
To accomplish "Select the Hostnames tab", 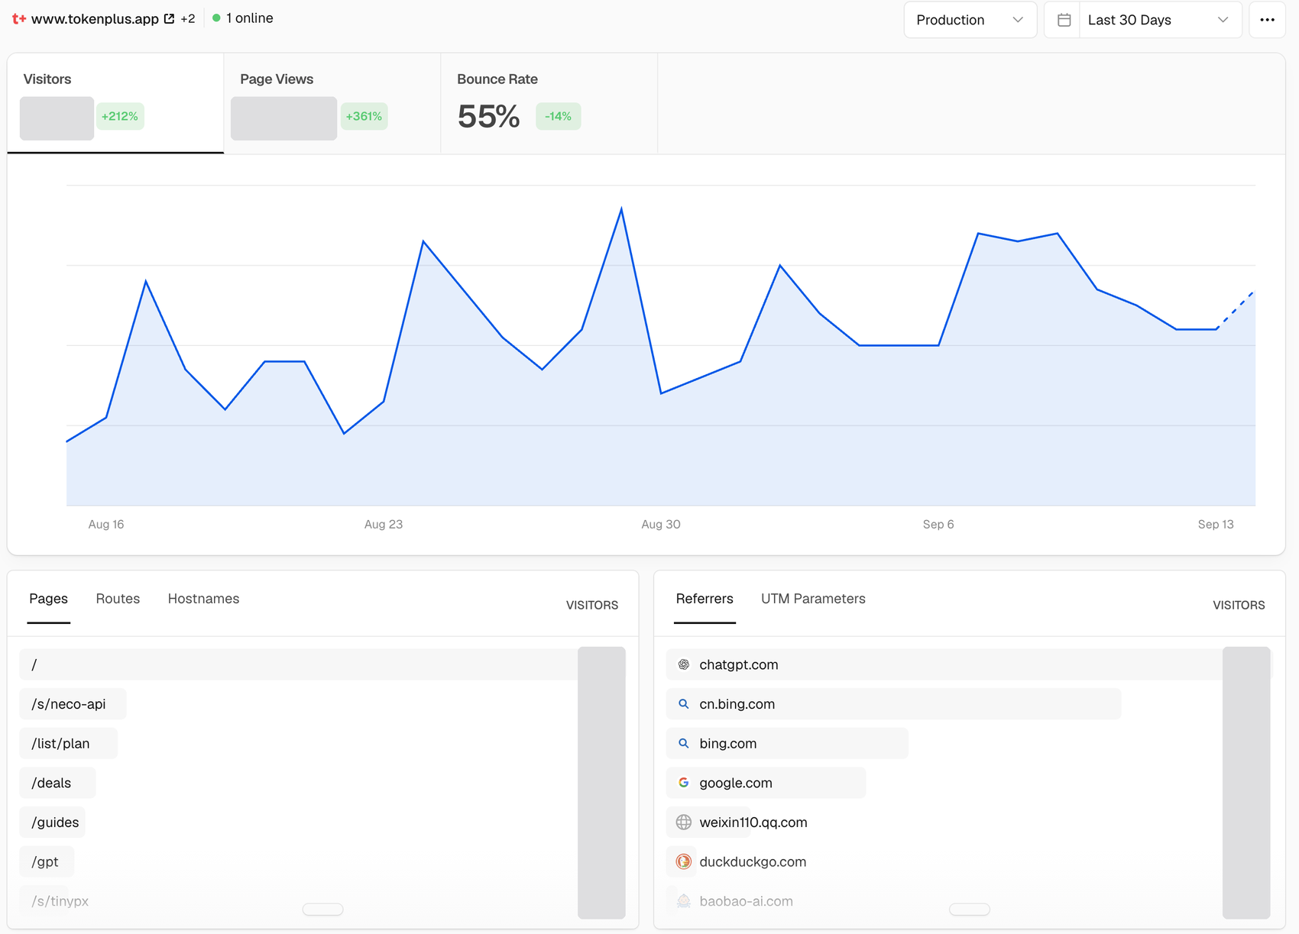I will click(x=203, y=599).
